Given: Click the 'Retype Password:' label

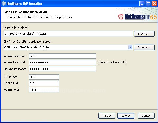Looking at the screenshot, I should point(16,69).
